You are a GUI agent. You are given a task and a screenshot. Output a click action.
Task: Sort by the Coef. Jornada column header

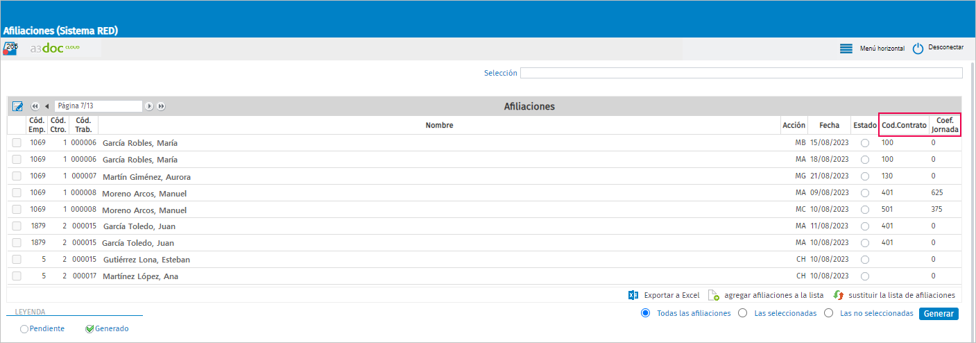[x=945, y=125]
